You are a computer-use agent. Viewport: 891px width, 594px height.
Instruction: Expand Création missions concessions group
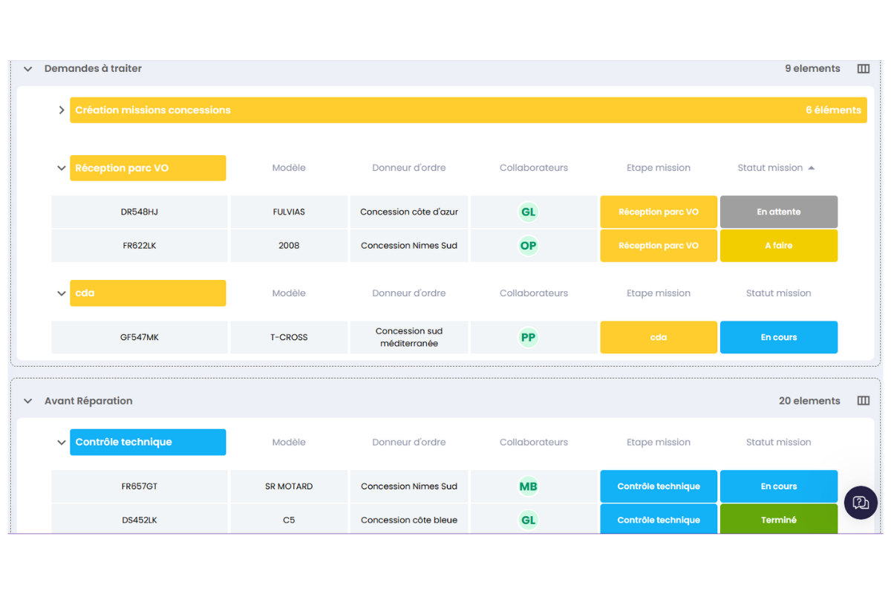click(62, 110)
